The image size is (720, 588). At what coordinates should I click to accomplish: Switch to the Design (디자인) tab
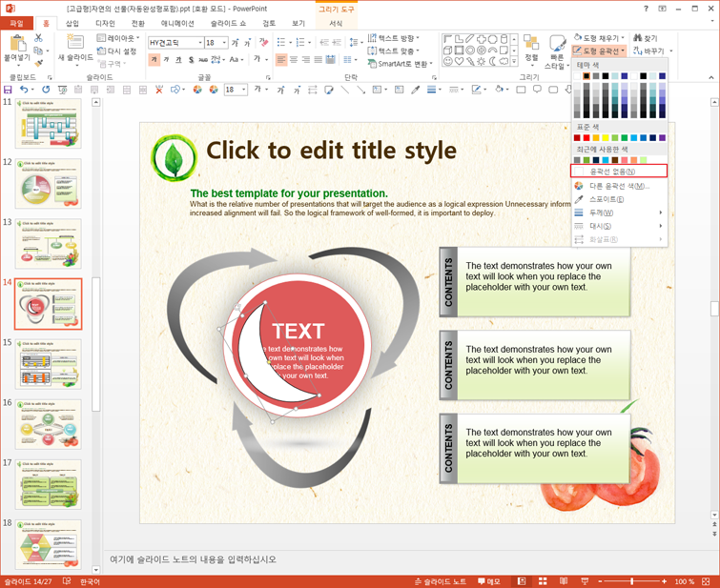coord(105,23)
